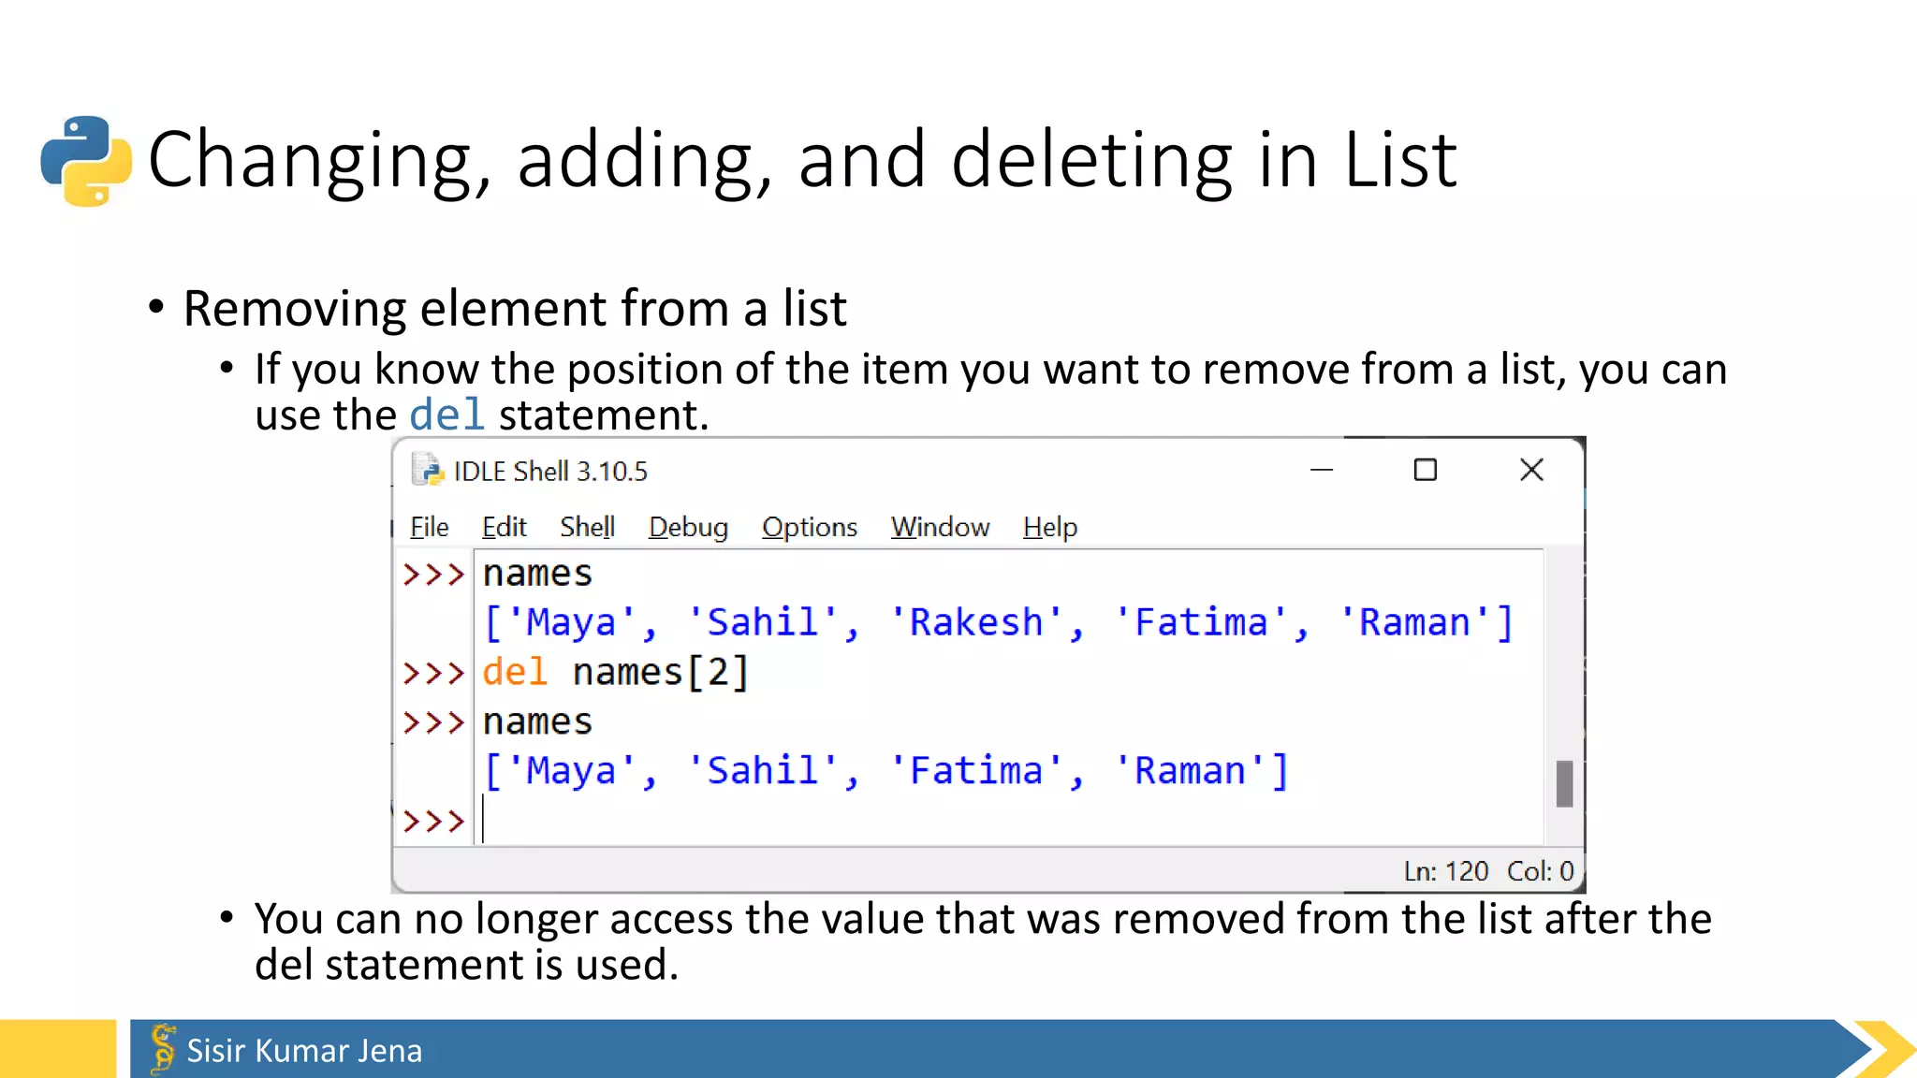Click 'Rakesh' in the first list output
This screenshot has height=1078, width=1917.
[x=975, y=622]
